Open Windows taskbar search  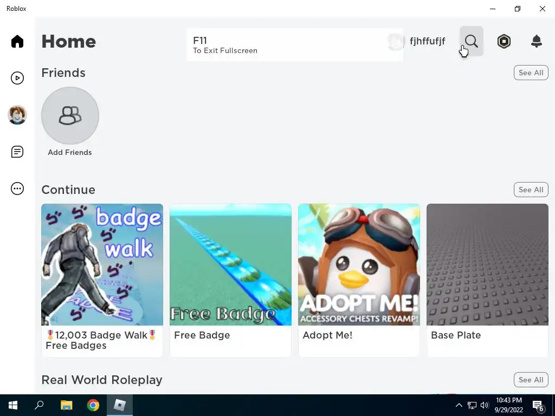click(39, 405)
